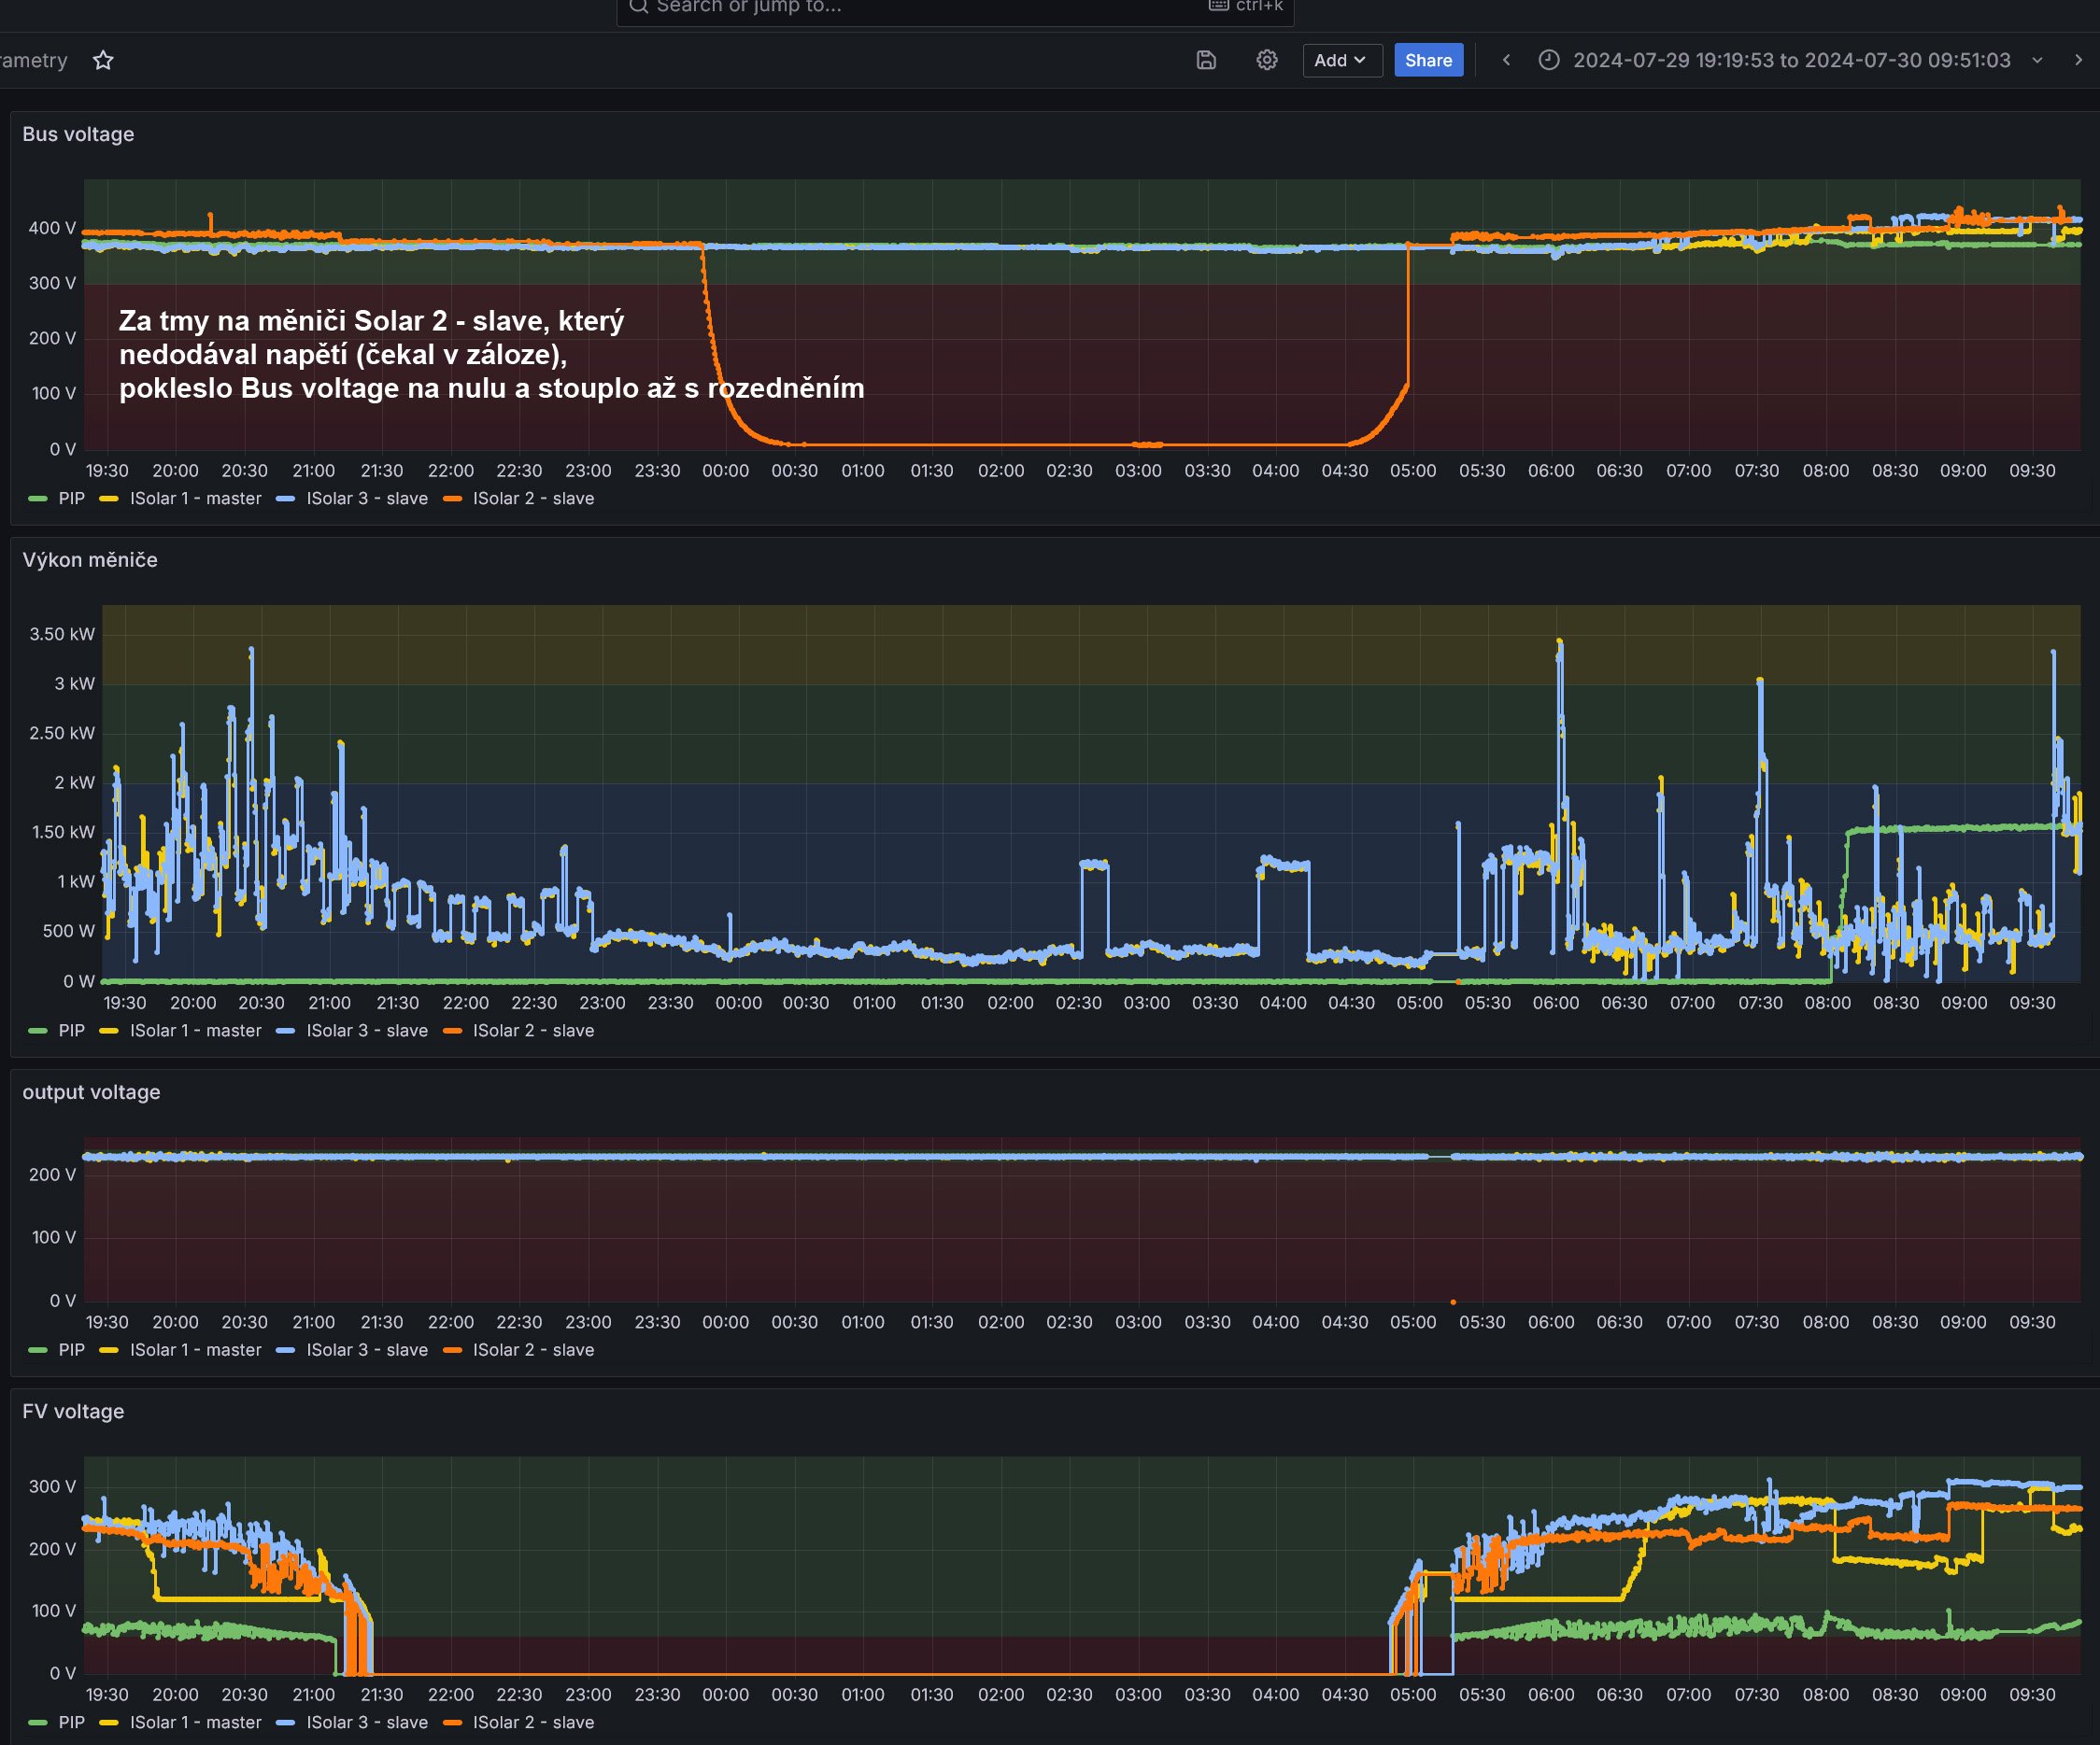Open the Bus voltage panel title menu
Viewport: 2100px width, 1745px height.
[78, 134]
